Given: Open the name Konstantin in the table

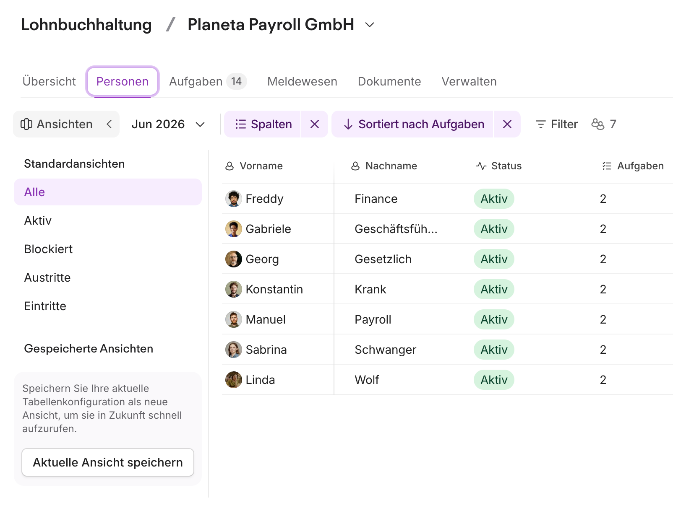Looking at the screenshot, I should coord(274,289).
